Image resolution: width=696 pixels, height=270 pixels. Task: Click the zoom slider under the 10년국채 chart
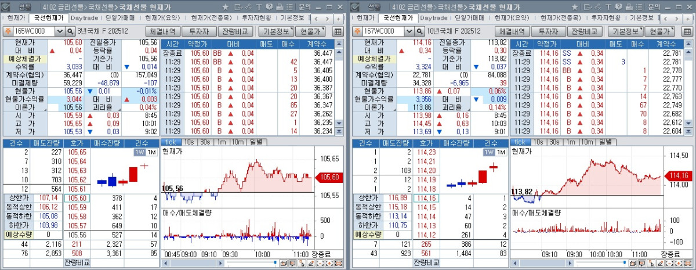(x=601, y=262)
